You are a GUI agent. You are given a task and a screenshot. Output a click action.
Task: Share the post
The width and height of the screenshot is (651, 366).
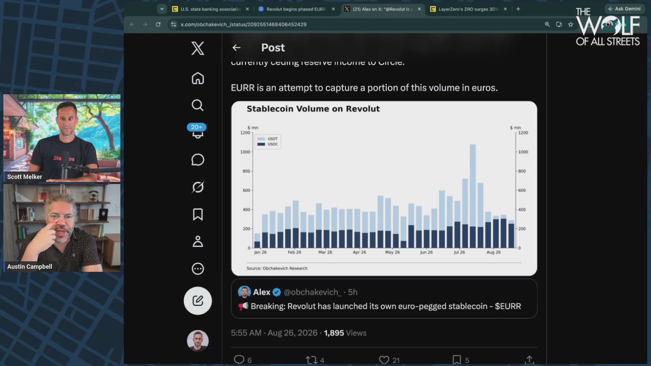coord(529,360)
